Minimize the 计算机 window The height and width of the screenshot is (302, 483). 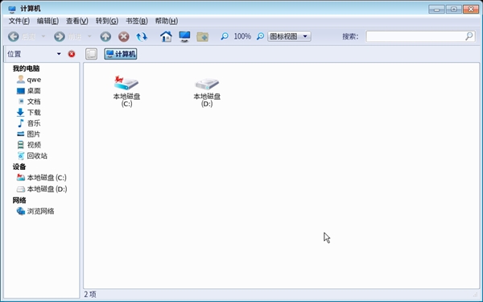click(436, 9)
